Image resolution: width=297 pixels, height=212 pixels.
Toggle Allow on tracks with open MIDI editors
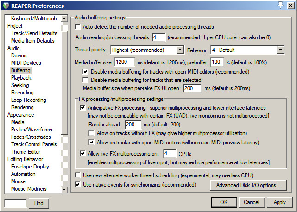point(91,143)
